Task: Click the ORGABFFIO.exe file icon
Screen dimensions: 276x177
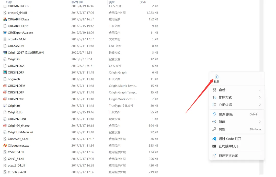Action: click(x=5, y=19)
